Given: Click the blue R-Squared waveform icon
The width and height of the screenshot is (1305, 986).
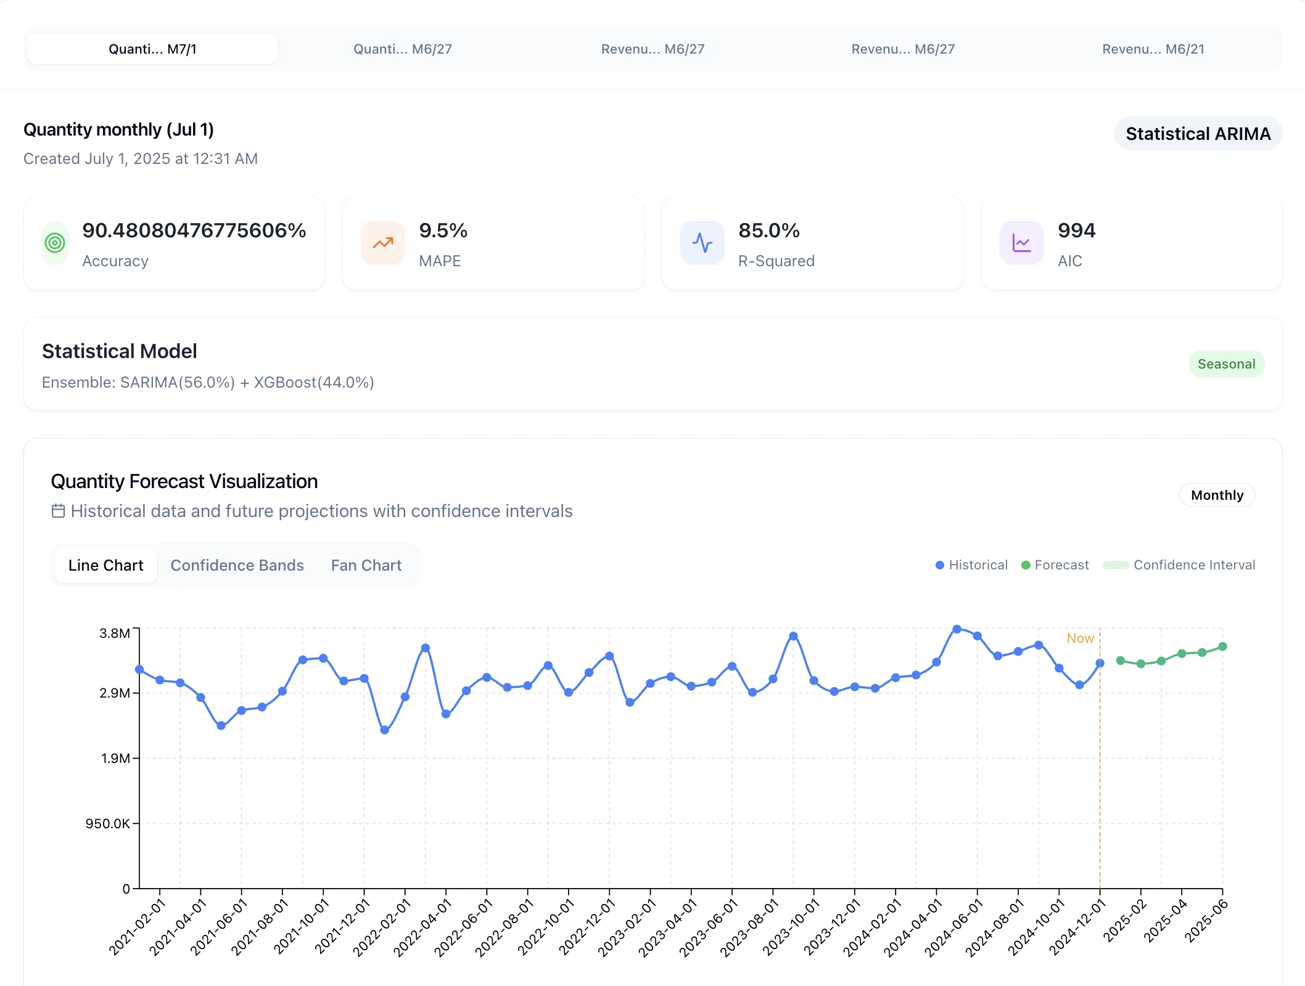Looking at the screenshot, I should (702, 243).
